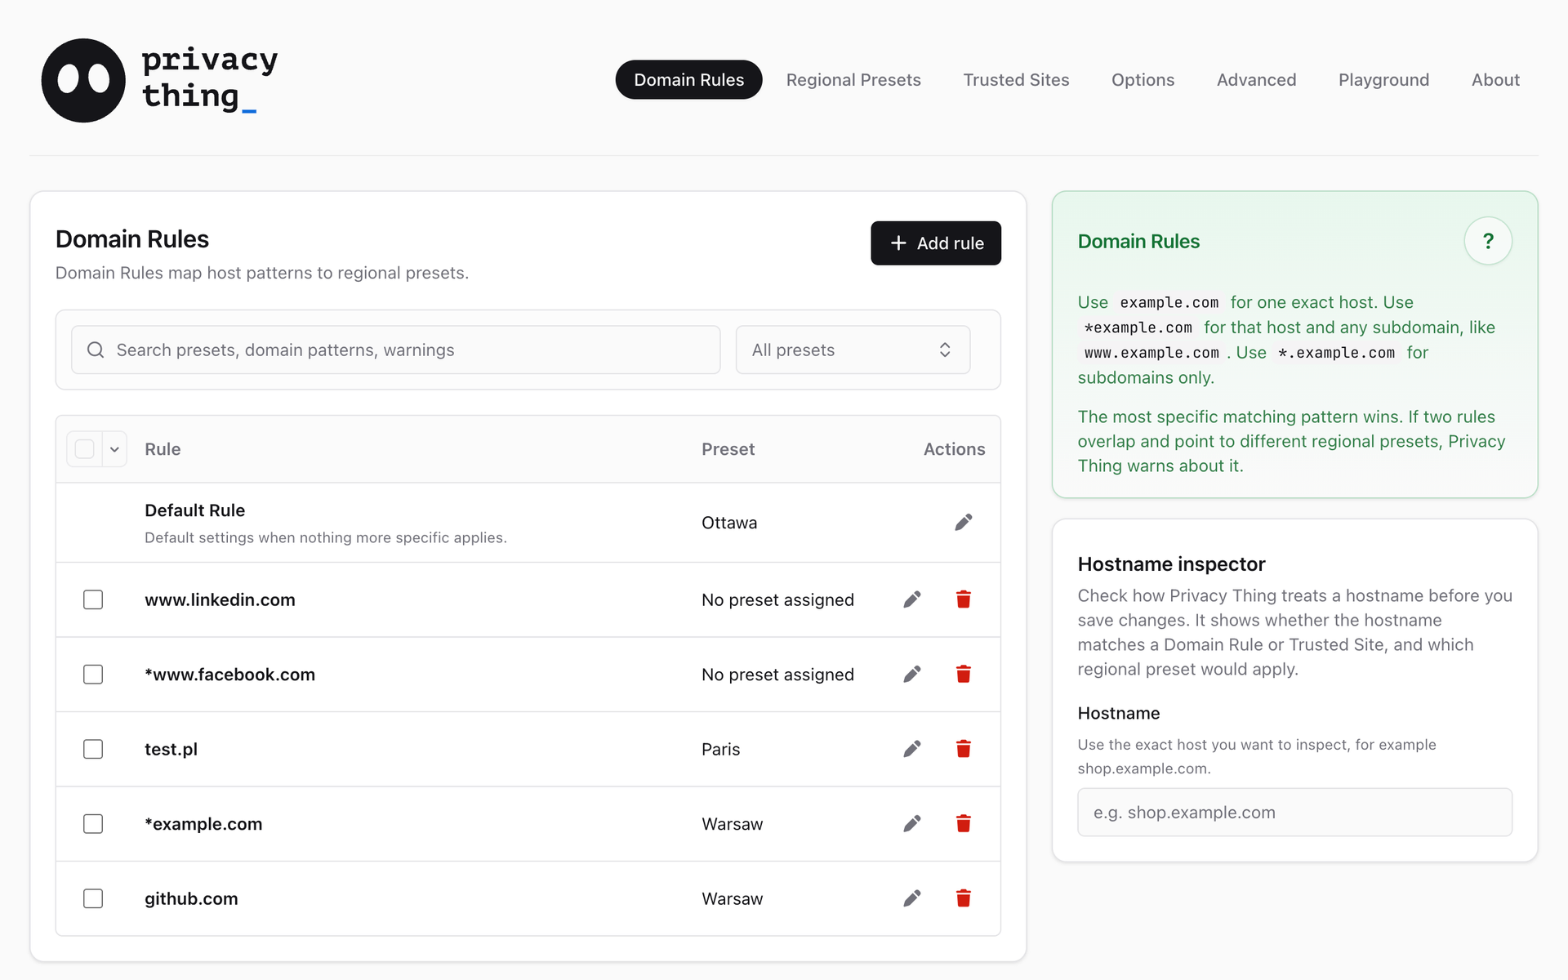The image size is (1568, 980).
Task: Click the github.com rule name
Action: [x=191, y=898]
